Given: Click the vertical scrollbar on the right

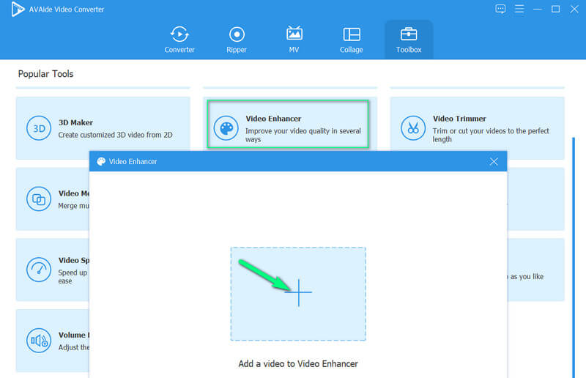Looking at the screenshot, I should tap(574, 258).
